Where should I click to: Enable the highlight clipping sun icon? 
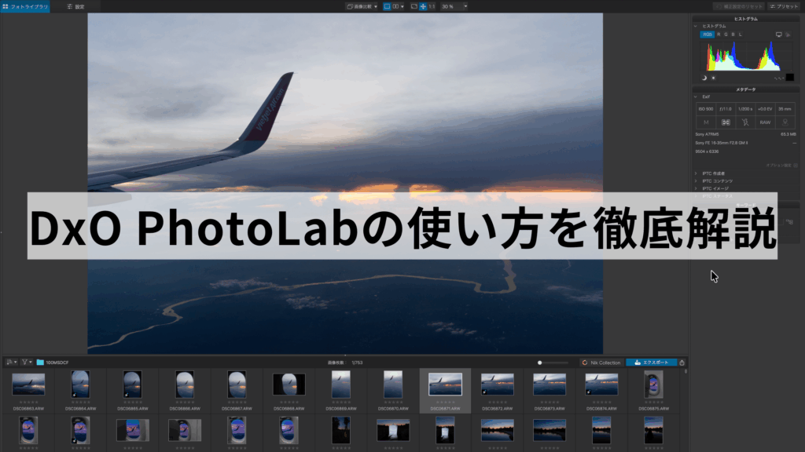[x=713, y=78]
